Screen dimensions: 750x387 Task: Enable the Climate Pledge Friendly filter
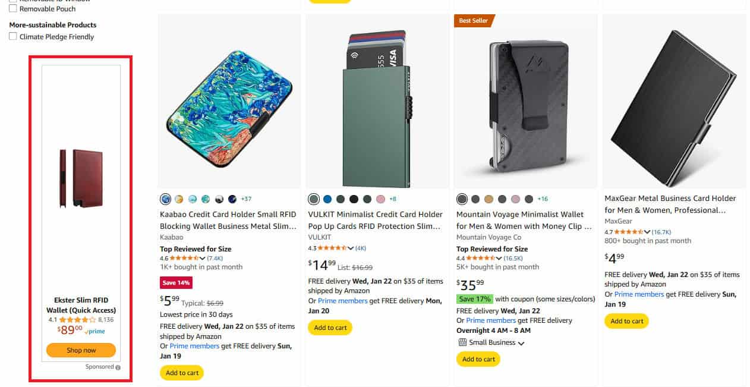(12, 36)
